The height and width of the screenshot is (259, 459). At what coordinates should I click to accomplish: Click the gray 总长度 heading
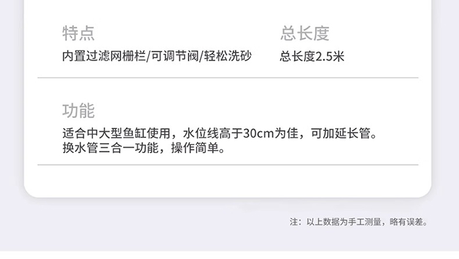(x=305, y=33)
